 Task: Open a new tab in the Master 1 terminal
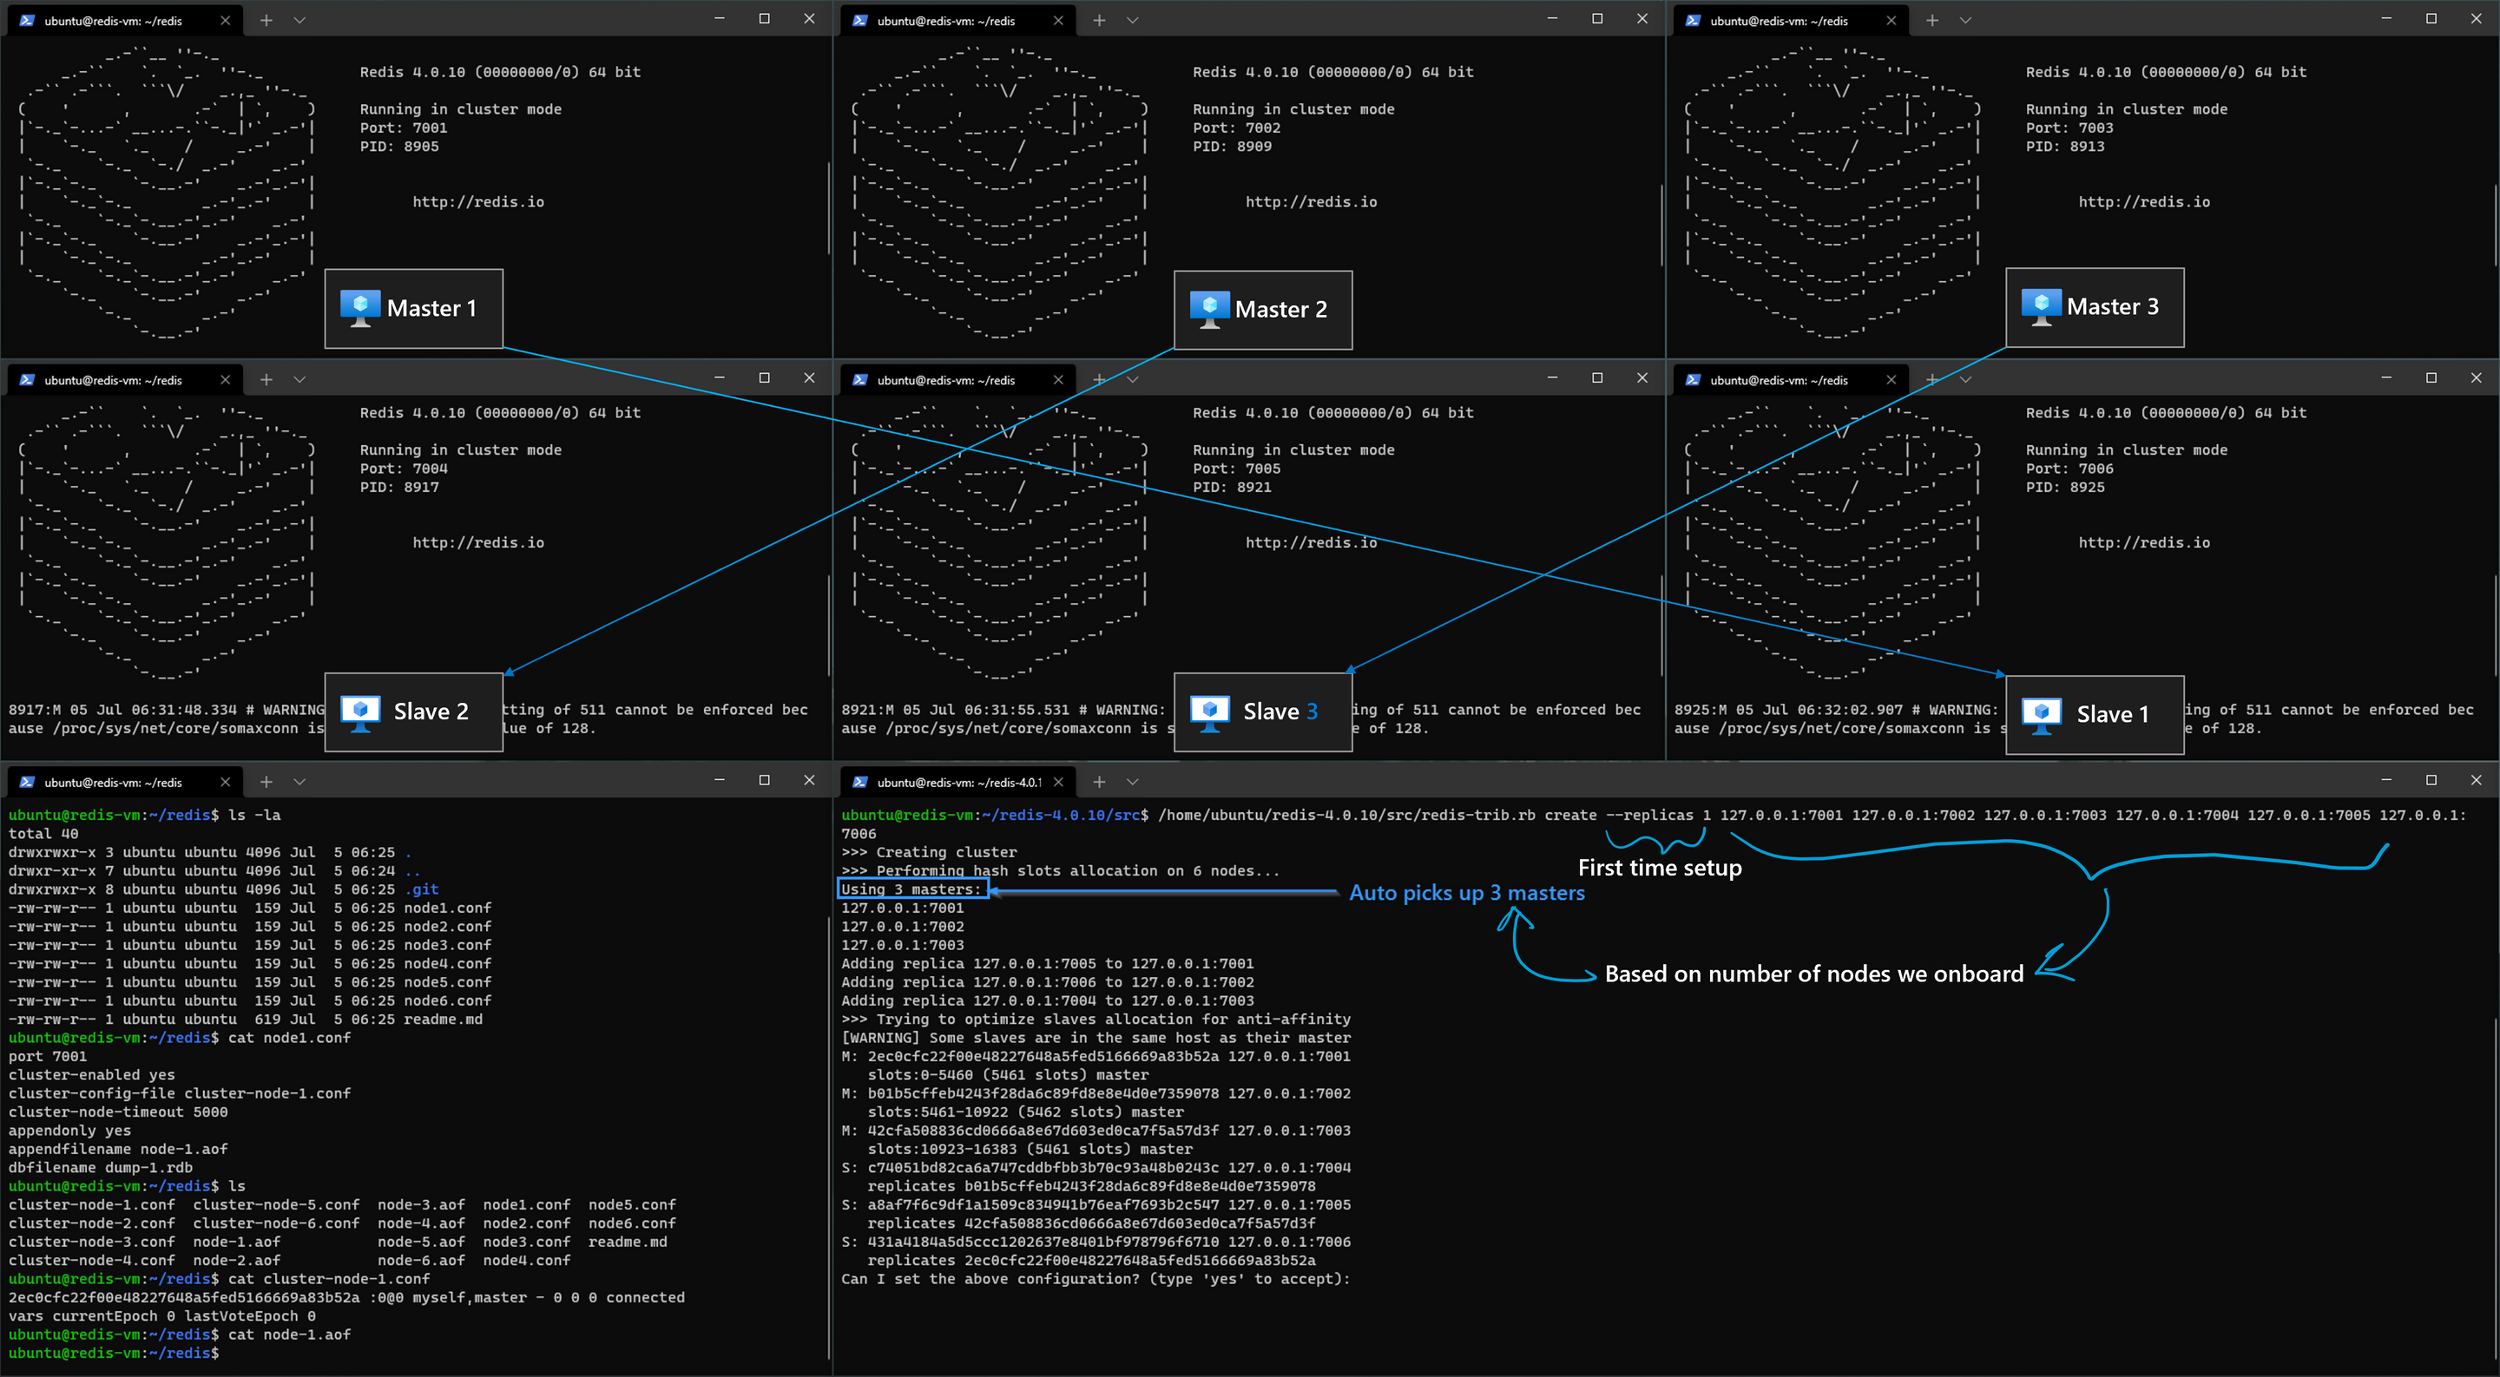(x=265, y=19)
